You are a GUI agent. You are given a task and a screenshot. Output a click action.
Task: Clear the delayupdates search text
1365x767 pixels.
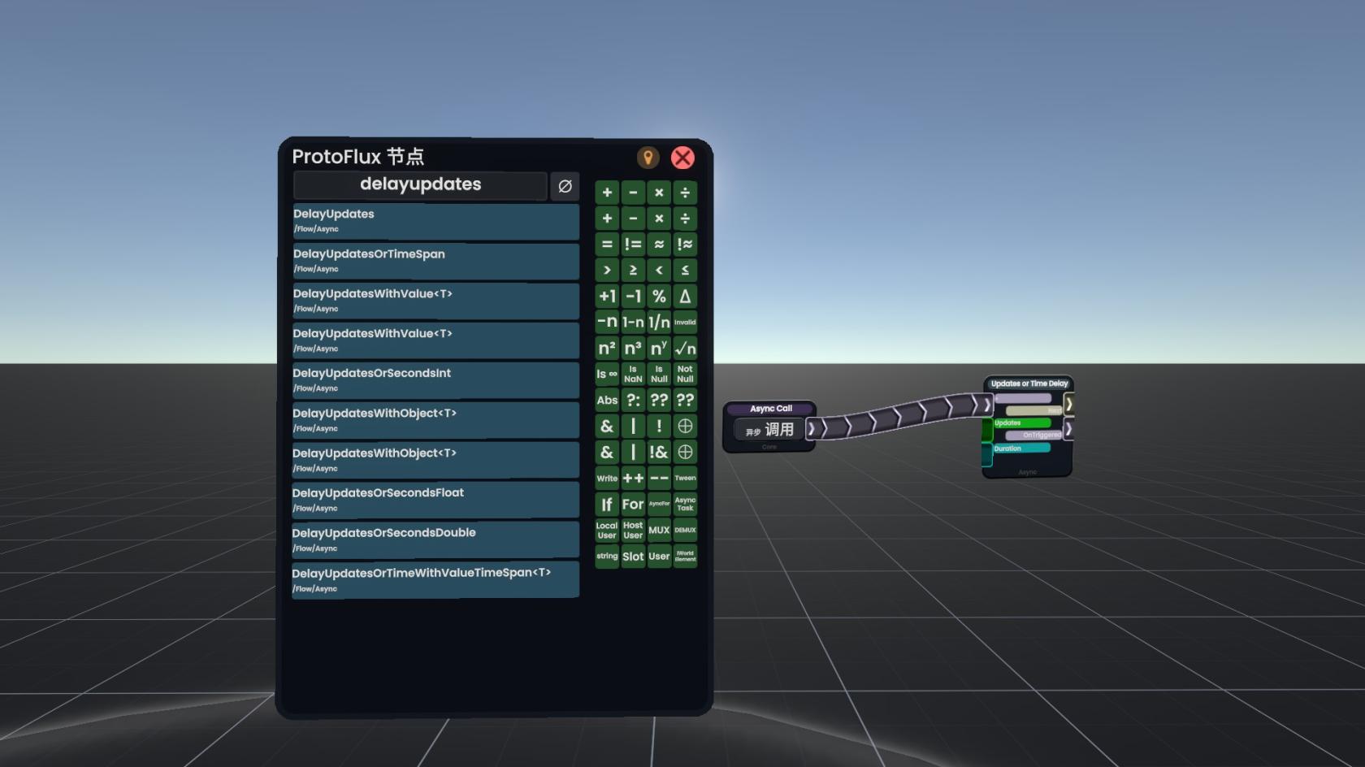click(565, 186)
